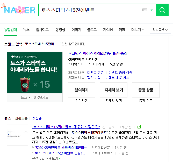Image resolution: width=173 pixels, height=162 pixels.
Task: Click the 토스 × KB국민카드 caption
Action: point(35,97)
